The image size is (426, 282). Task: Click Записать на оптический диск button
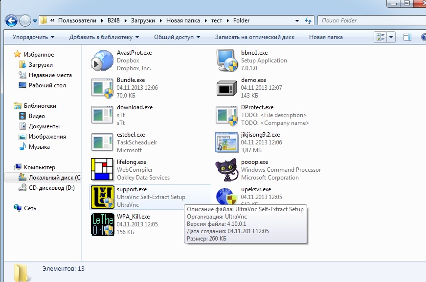coord(255,37)
